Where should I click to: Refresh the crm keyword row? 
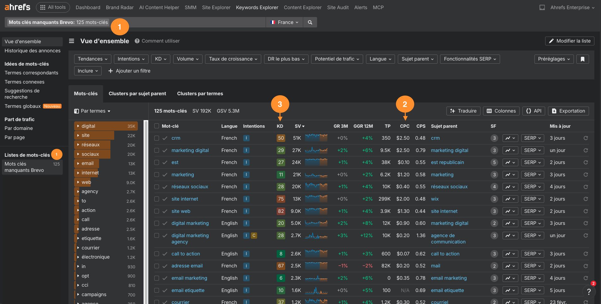click(586, 138)
